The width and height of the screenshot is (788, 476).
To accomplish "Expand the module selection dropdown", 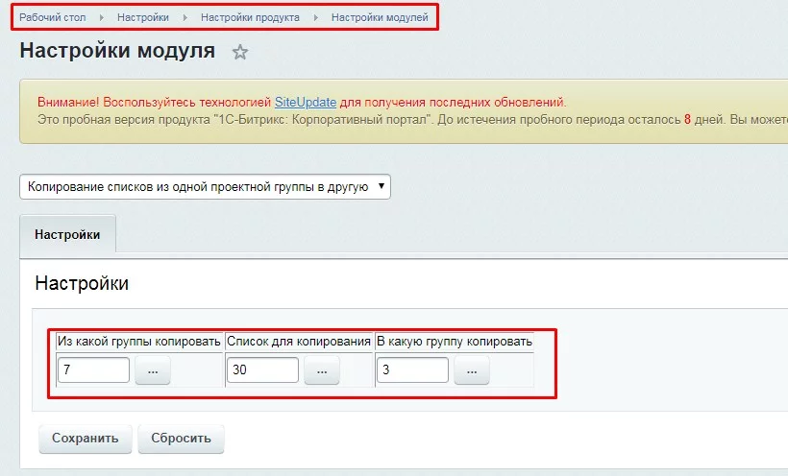I will [205, 186].
